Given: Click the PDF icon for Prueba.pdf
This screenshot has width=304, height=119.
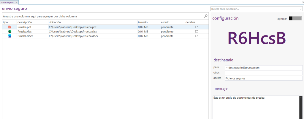Looking at the screenshot, I should (x=9, y=27).
